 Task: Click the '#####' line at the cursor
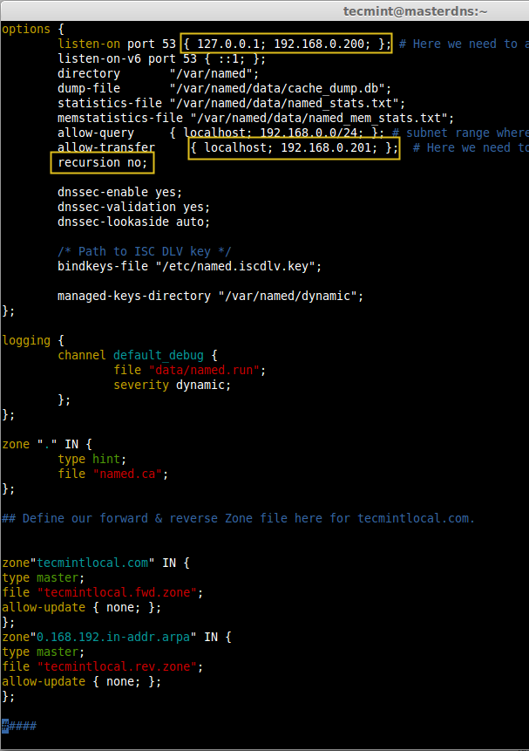coord(19,727)
